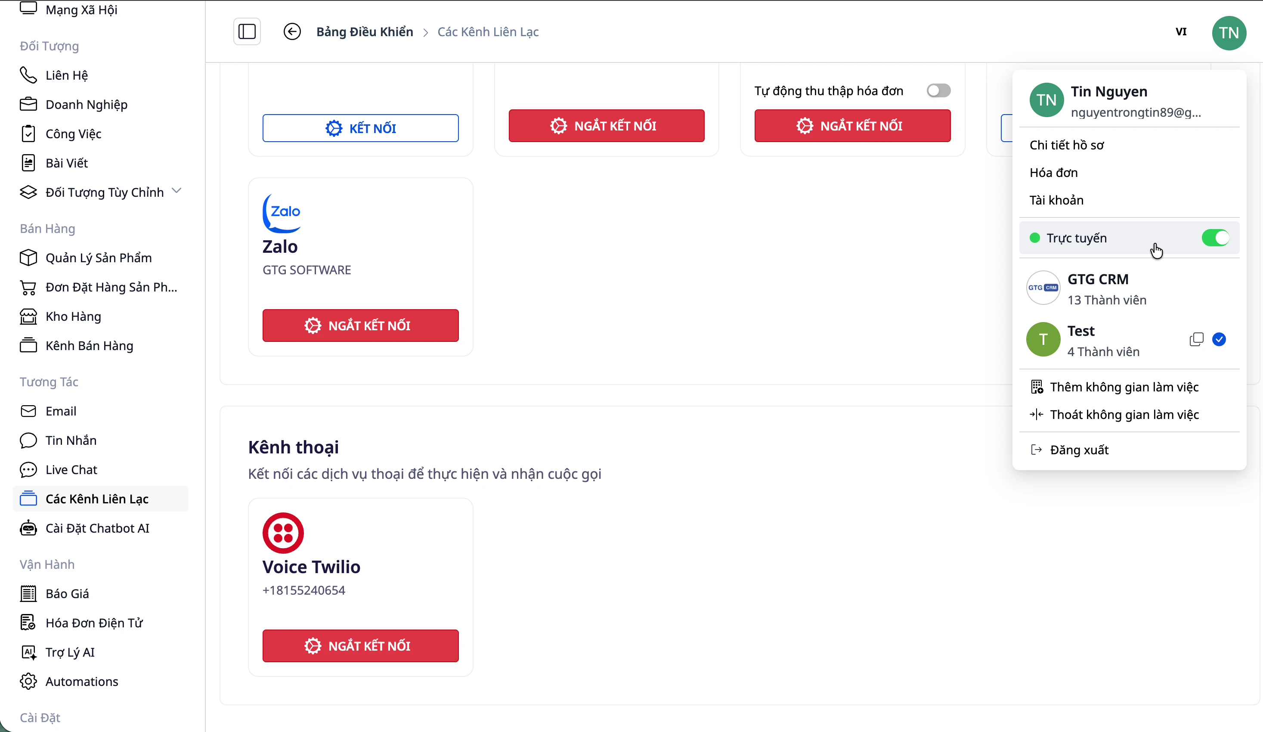
Task: Click the back arrow icon
Action: coord(292,31)
